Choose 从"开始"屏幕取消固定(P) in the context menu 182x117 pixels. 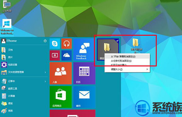point(127,57)
